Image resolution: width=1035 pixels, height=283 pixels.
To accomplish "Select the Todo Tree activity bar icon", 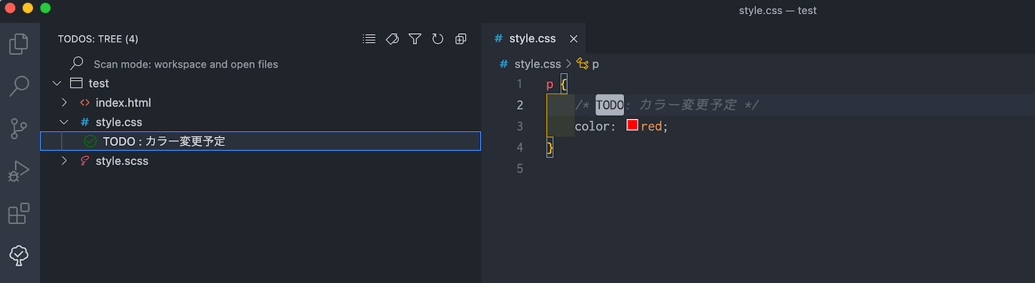I will click(x=19, y=255).
